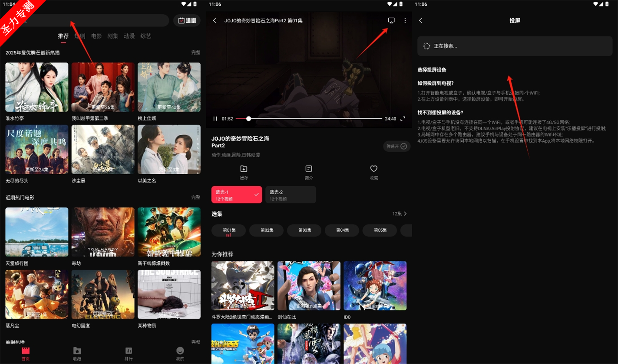Pause the video playback

[x=215, y=118]
